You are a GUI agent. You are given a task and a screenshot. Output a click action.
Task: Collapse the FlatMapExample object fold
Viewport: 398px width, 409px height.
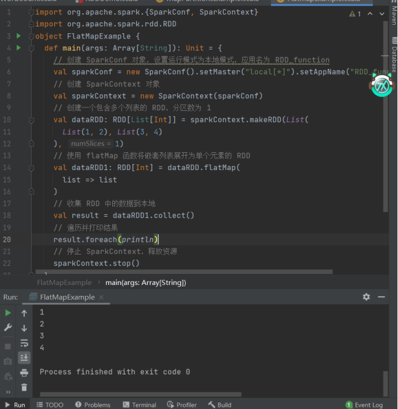pyautogui.click(x=31, y=36)
